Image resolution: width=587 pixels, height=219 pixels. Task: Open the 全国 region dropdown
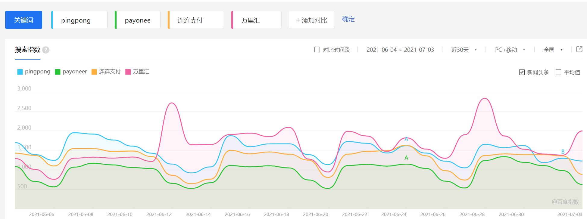tap(553, 50)
